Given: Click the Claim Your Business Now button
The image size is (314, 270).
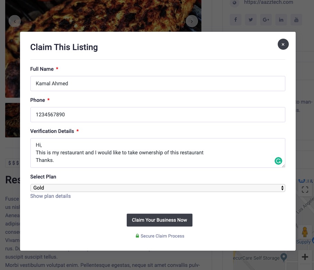Looking at the screenshot, I should tap(159, 220).
